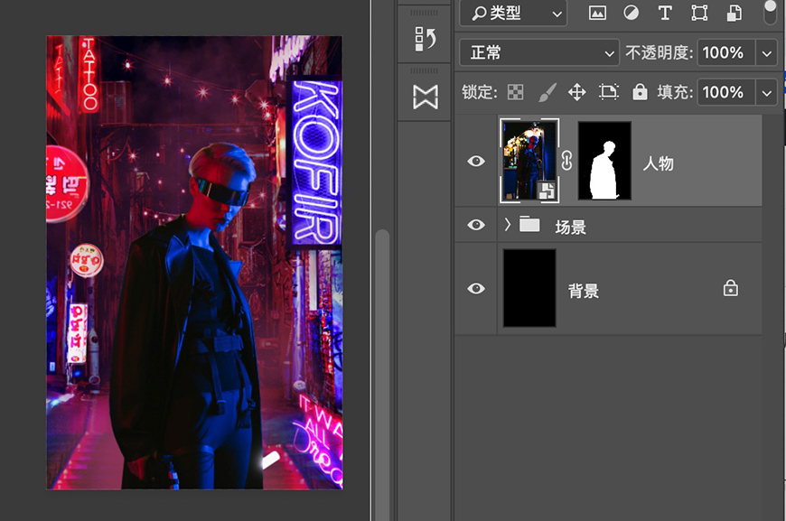Filter layers by pixel layers
This screenshot has height=521, width=786.
click(x=597, y=13)
